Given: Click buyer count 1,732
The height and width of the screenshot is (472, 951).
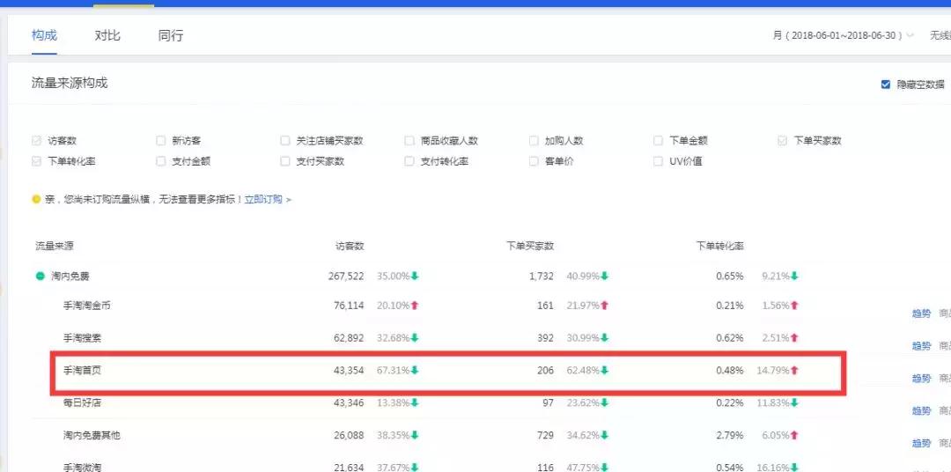Looking at the screenshot, I should (541, 276).
